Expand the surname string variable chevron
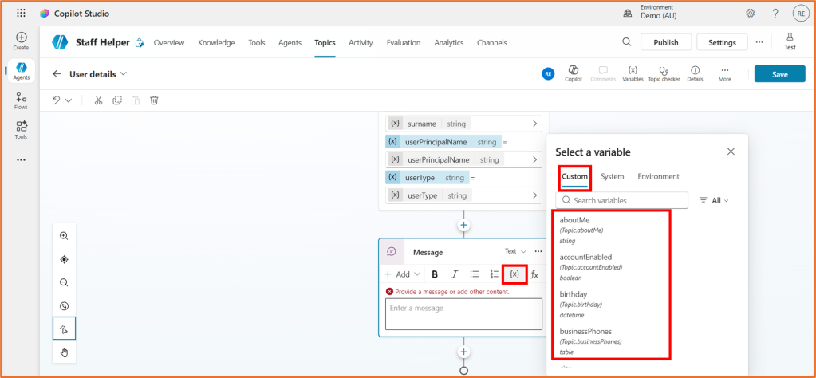The width and height of the screenshot is (816, 378). [x=535, y=124]
